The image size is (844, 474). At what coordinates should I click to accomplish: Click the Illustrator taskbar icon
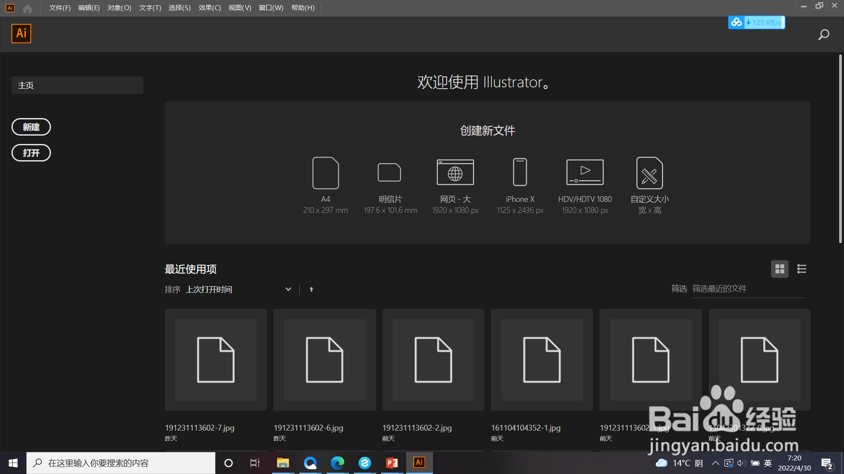pyautogui.click(x=419, y=463)
